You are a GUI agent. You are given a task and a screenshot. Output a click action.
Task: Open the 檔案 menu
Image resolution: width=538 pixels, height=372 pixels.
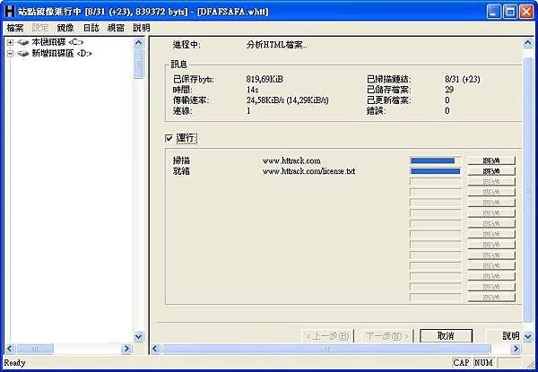coord(15,28)
